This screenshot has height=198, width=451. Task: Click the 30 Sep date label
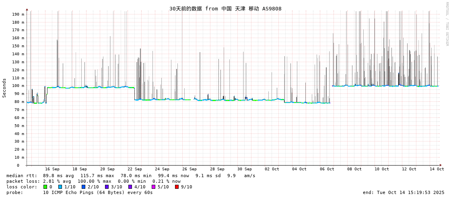245,169
